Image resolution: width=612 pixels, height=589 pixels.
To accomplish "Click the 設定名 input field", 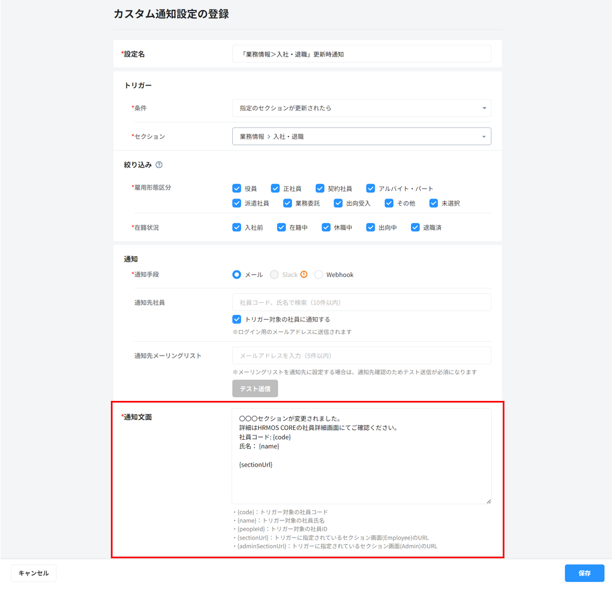I will (361, 54).
